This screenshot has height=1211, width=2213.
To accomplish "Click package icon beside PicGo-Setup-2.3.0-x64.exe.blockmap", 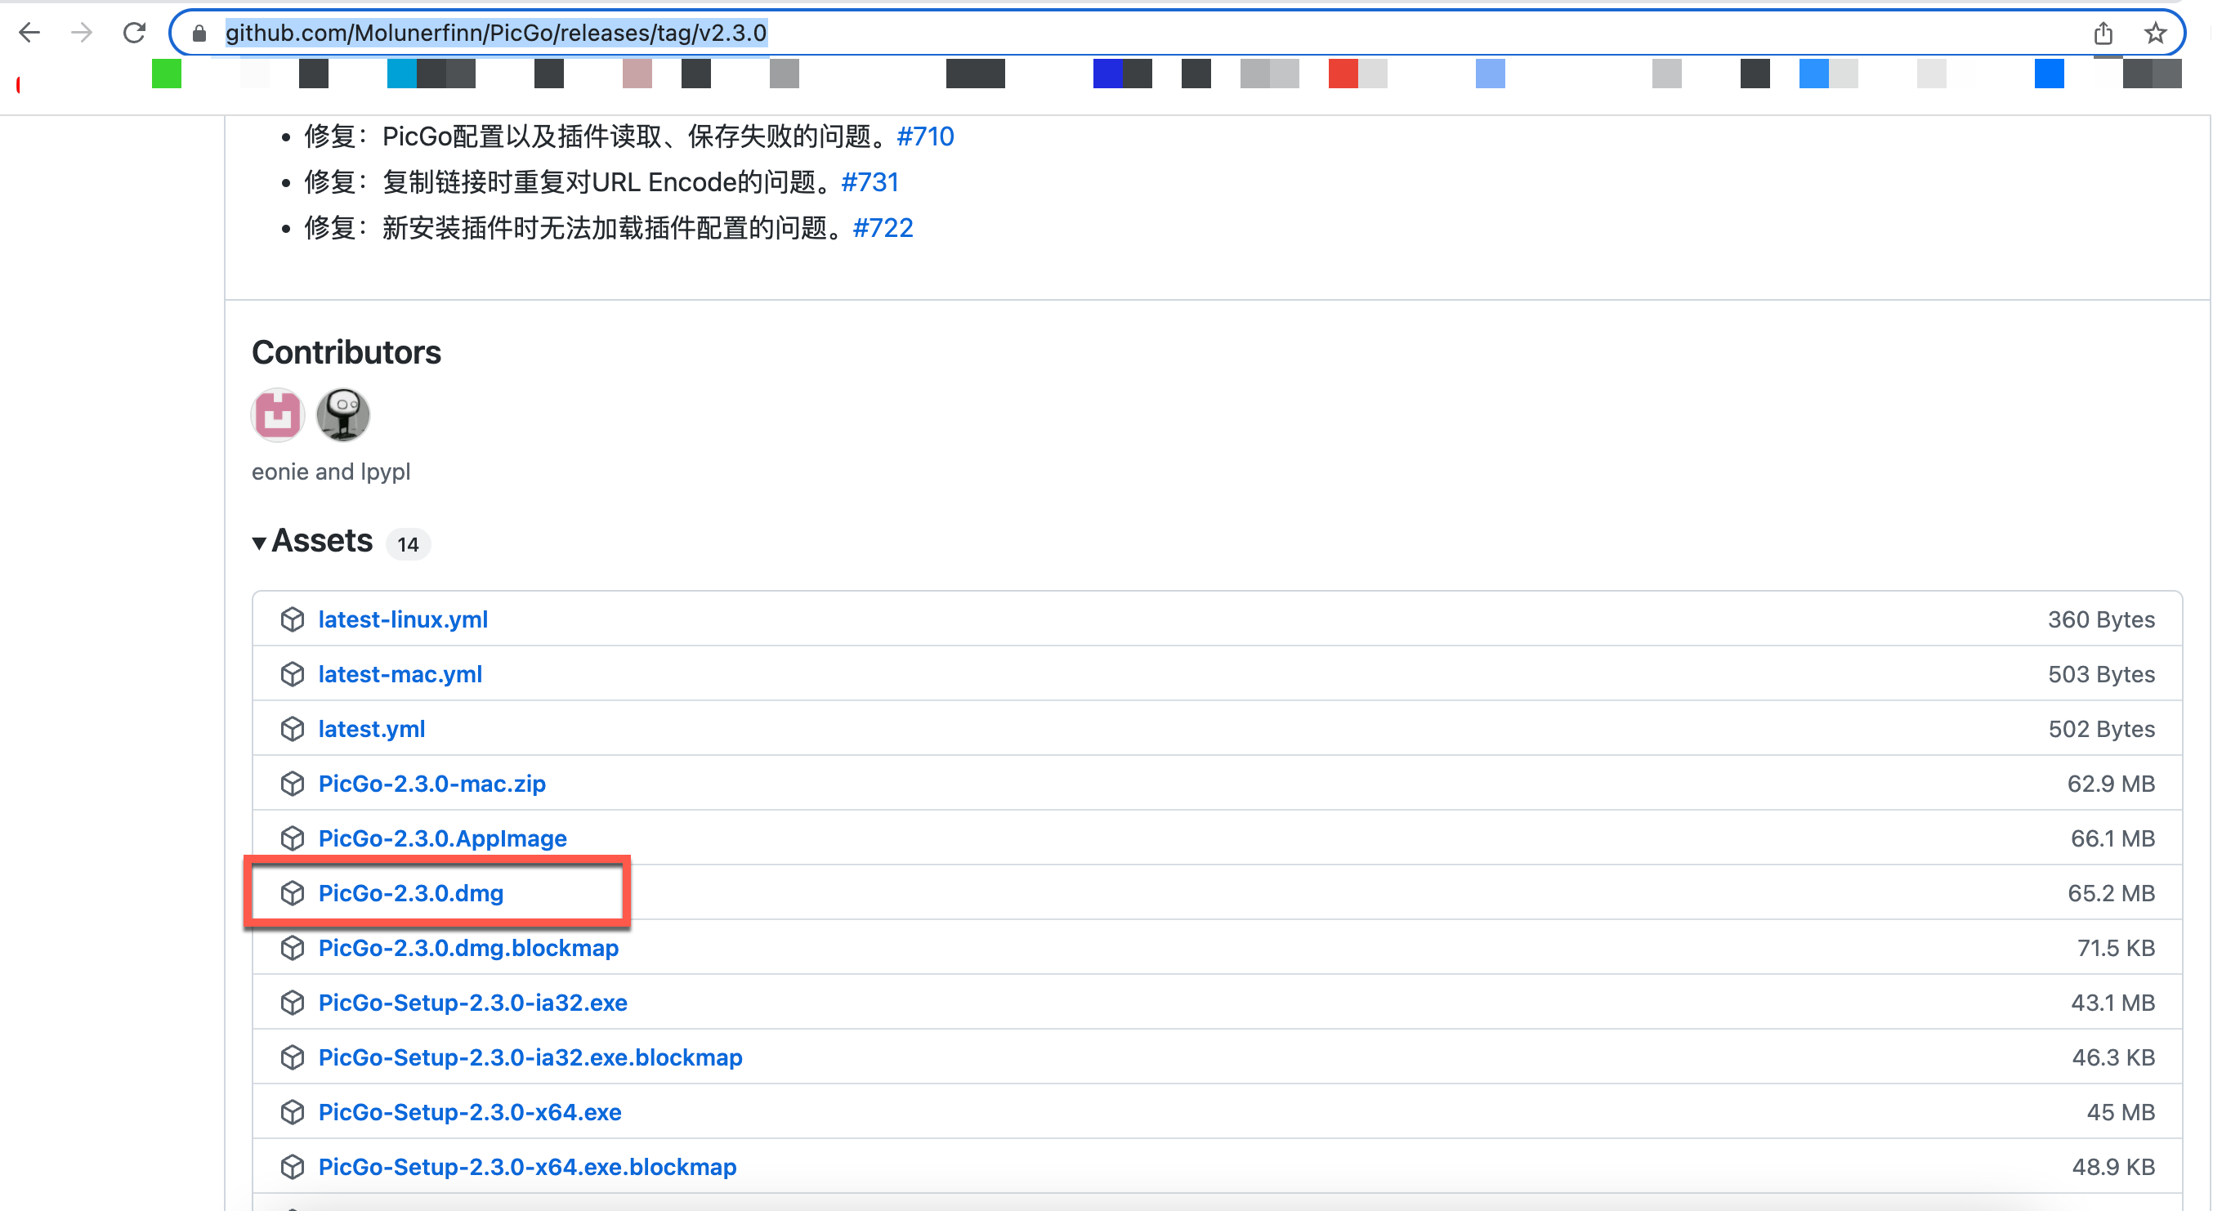I will (292, 1166).
